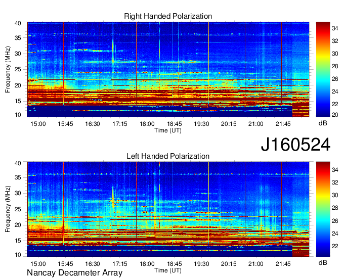Click the 30 MHz tick of Right Handed plot

click(x=18, y=54)
